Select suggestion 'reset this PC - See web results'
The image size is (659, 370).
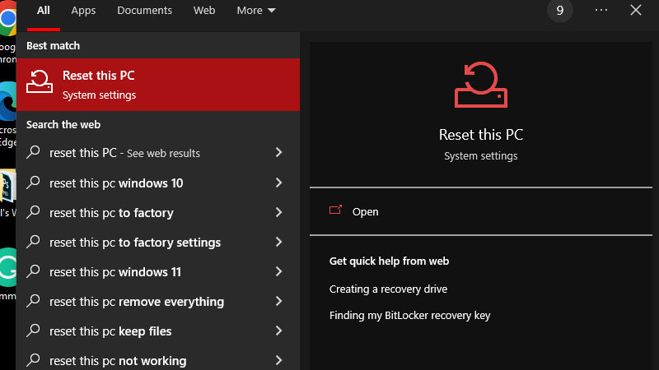[x=158, y=153]
